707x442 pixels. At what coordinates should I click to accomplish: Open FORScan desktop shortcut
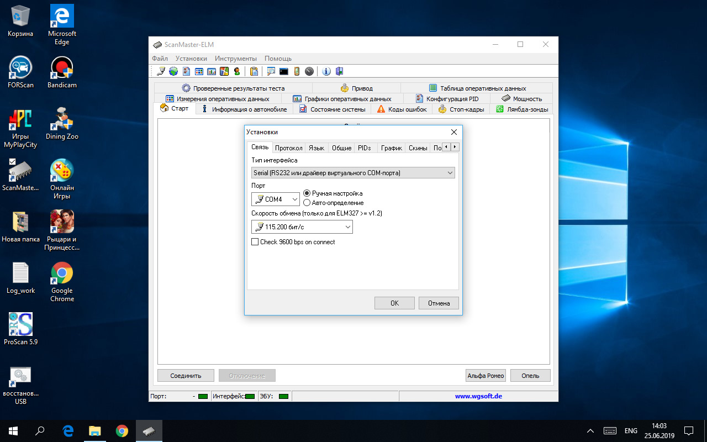[20, 72]
